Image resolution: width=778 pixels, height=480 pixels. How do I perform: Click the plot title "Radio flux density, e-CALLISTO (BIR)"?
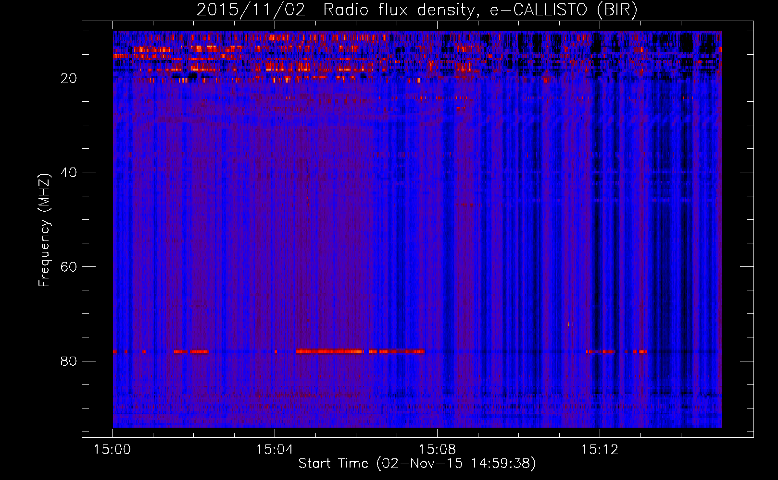point(480,10)
